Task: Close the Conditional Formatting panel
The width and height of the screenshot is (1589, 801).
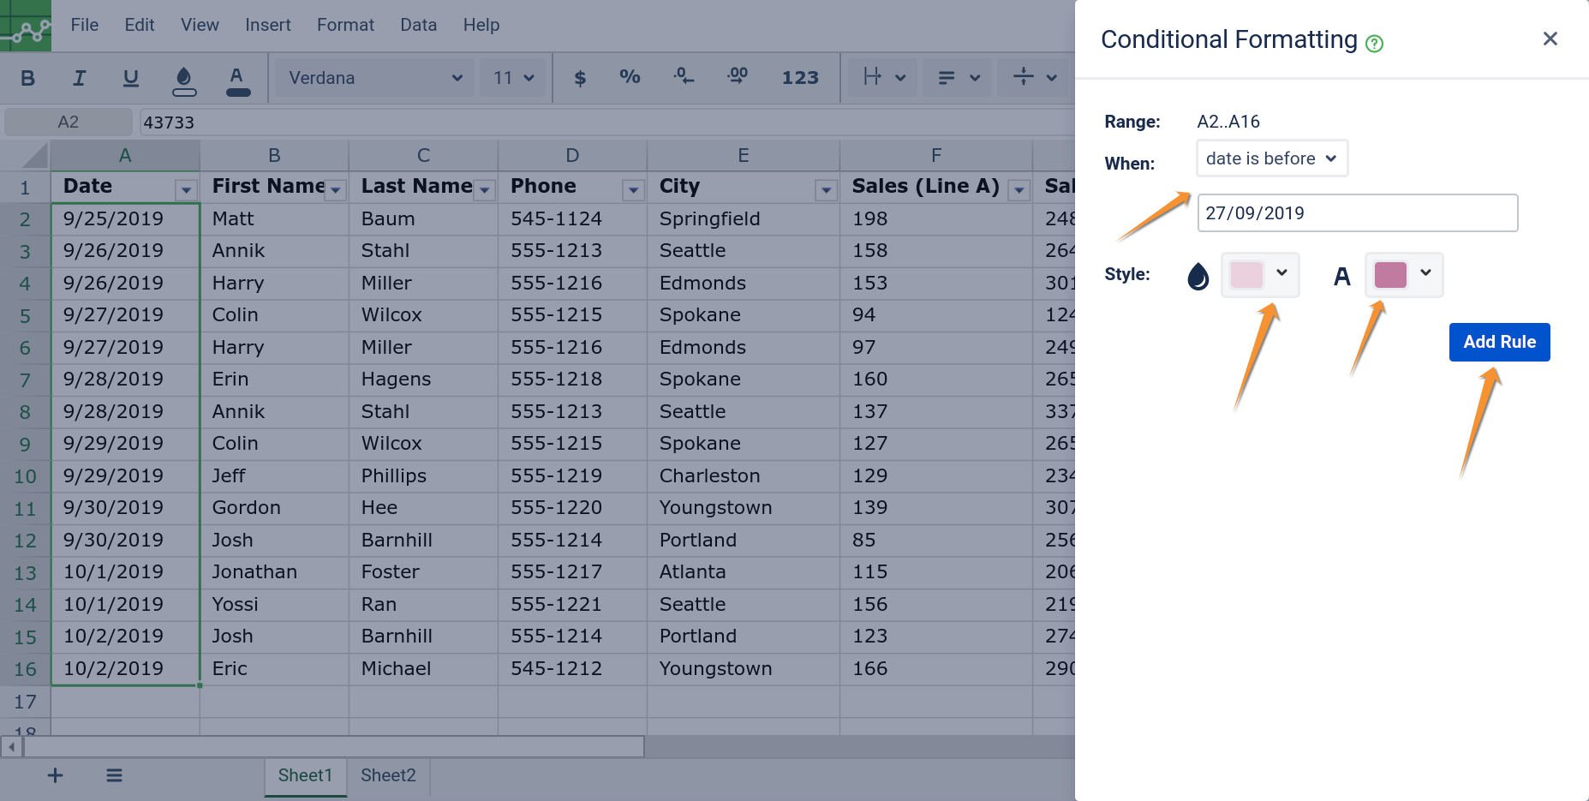Action: 1550,39
